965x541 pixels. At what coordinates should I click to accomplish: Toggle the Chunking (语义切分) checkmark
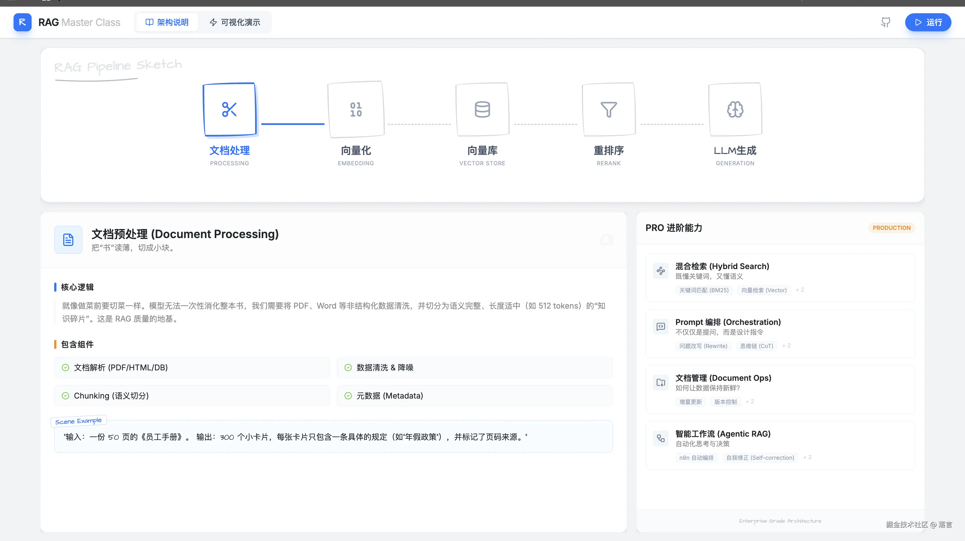pos(66,396)
